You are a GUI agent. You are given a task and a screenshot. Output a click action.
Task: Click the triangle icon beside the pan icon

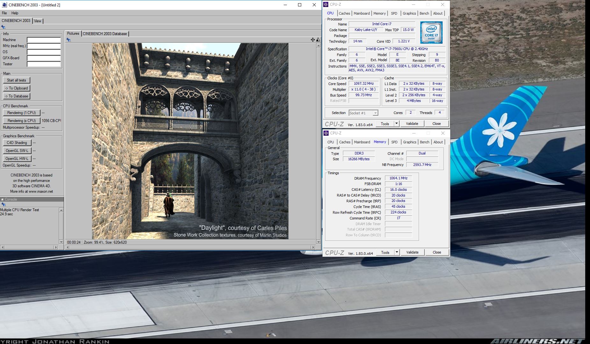coord(318,40)
